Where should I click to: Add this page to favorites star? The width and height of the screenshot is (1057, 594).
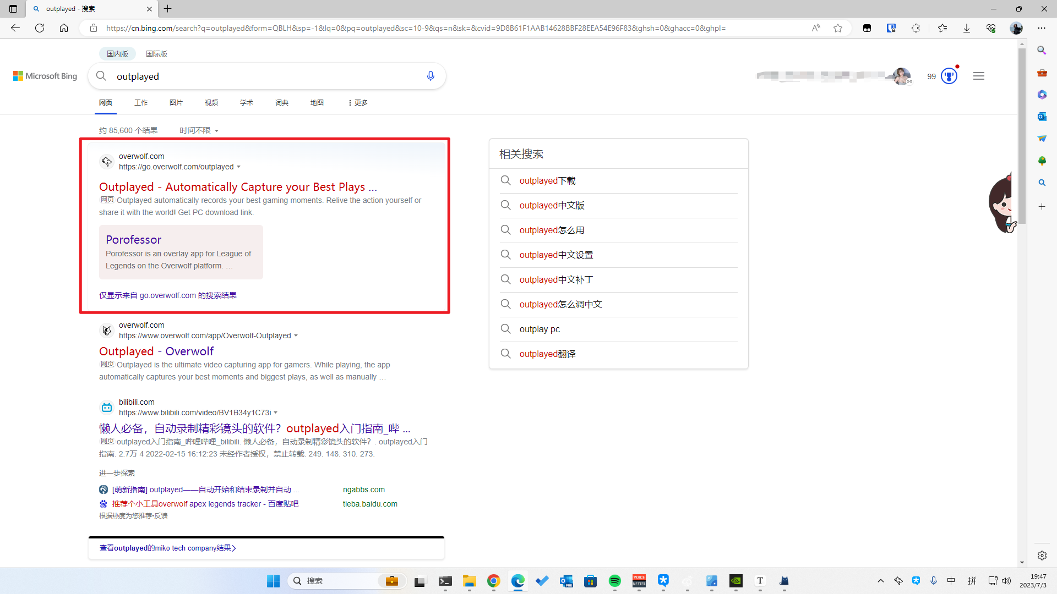(838, 28)
